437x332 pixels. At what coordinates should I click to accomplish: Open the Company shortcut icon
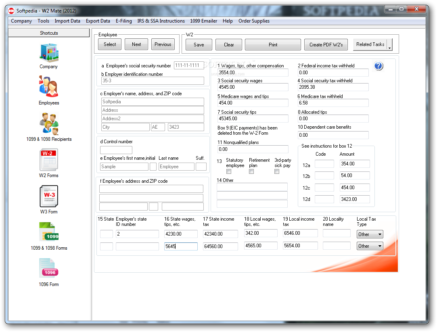49,52
